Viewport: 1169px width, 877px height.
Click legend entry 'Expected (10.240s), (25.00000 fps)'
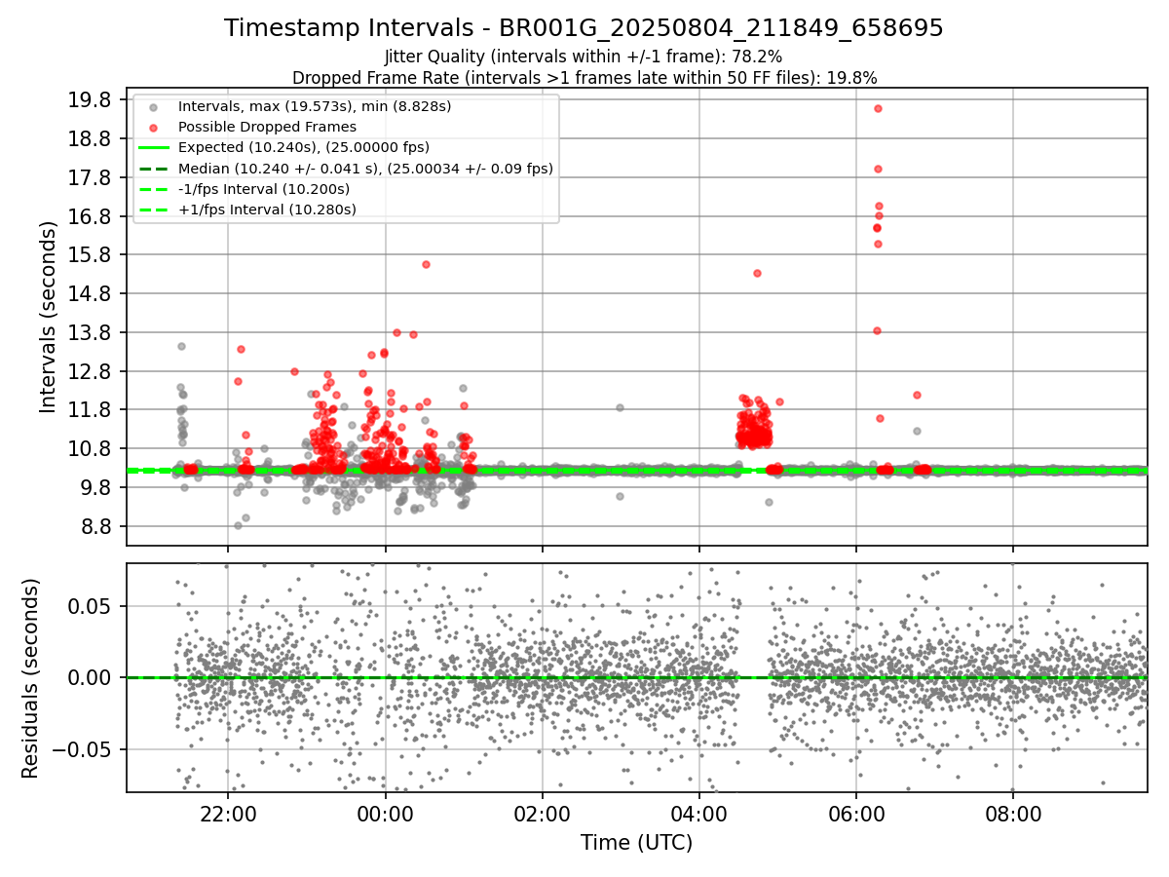[x=302, y=147]
